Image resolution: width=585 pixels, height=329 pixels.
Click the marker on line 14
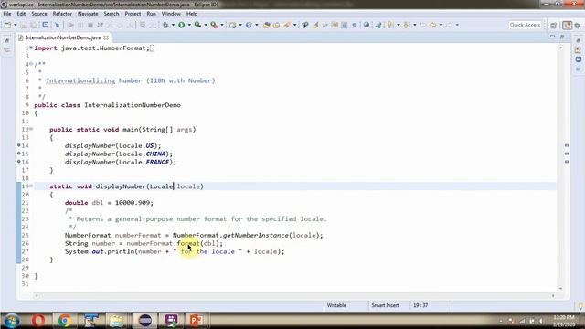coord(18,145)
